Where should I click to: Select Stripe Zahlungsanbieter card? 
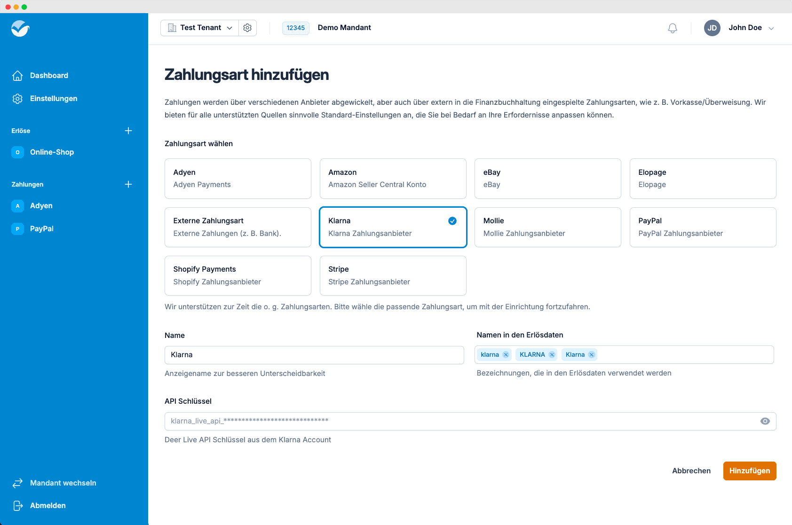393,275
